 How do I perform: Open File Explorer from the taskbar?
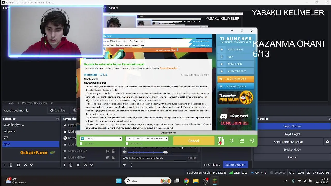click(196, 181)
